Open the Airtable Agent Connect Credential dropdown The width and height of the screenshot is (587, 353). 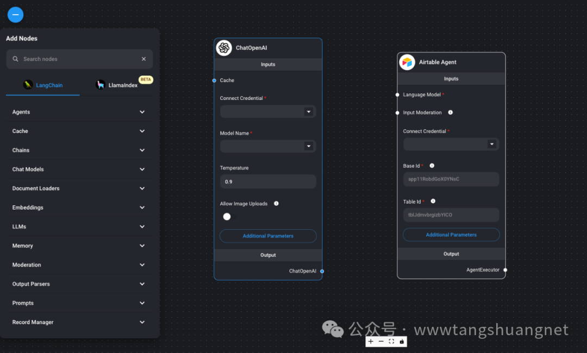click(451, 144)
